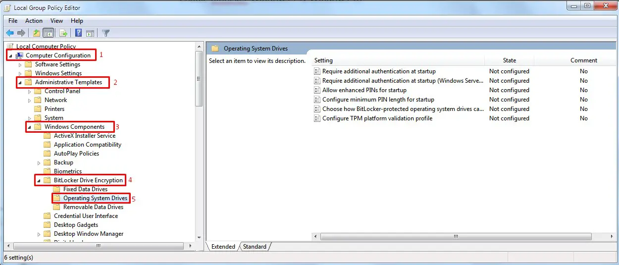Open the Help menu
This screenshot has width=619, height=265.
(x=77, y=21)
